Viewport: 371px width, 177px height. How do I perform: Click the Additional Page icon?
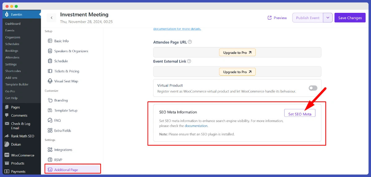(50, 170)
